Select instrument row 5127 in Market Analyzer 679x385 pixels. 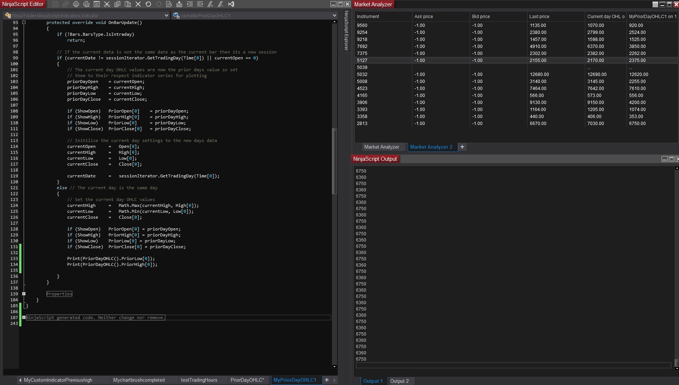pyautogui.click(x=362, y=60)
